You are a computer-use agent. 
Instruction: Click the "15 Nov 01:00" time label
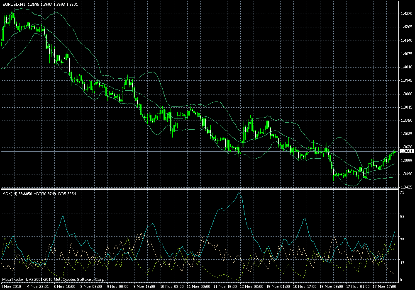(278, 287)
